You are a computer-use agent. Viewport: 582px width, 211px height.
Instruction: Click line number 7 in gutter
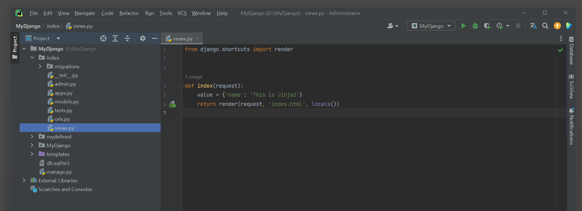click(x=165, y=113)
